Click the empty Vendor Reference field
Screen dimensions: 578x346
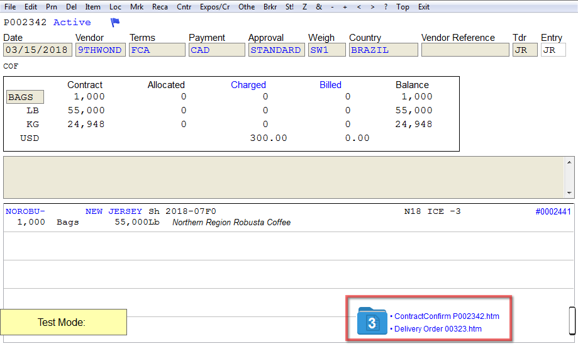[465, 50]
